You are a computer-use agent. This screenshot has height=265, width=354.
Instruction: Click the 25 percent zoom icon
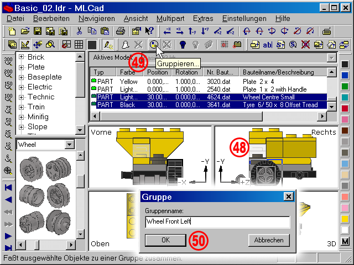click(x=8, y=134)
